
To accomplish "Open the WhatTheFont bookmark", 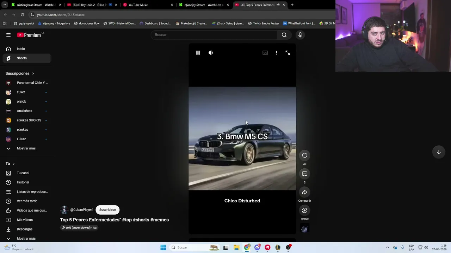I will [x=299, y=24].
